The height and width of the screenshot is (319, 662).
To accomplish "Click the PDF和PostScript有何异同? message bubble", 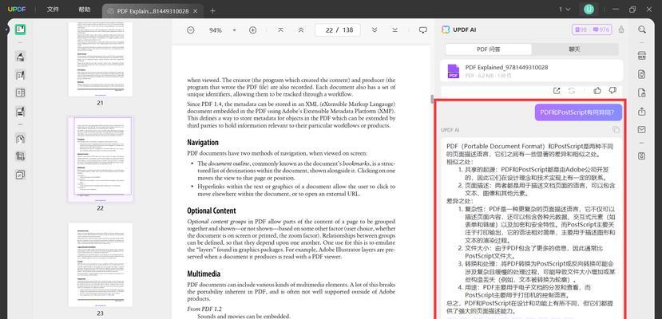I will pyautogui.click(x=578, y=112).
